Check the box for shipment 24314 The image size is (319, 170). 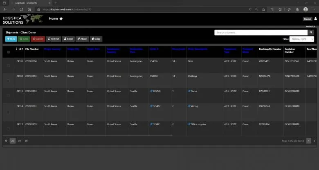tap(8, 112)
